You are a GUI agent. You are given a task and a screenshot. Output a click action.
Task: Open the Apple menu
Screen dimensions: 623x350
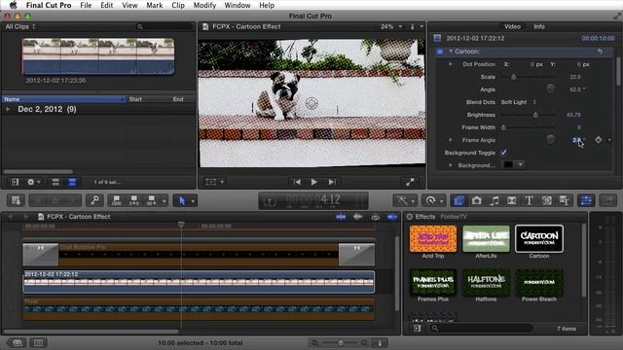point(13,5)
